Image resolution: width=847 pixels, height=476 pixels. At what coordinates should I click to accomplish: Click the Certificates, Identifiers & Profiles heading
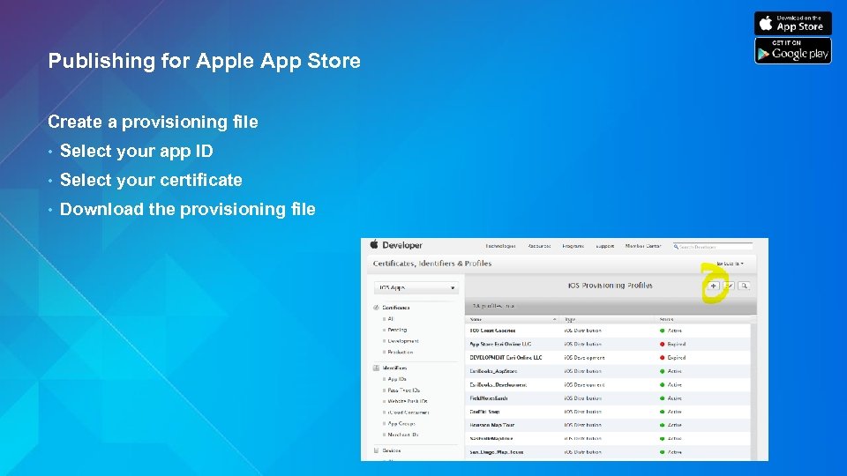click(x=432, y=264)
